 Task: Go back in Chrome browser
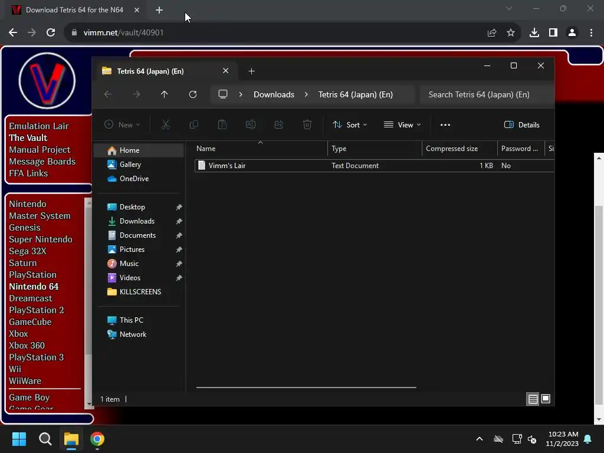click(13, 33)
